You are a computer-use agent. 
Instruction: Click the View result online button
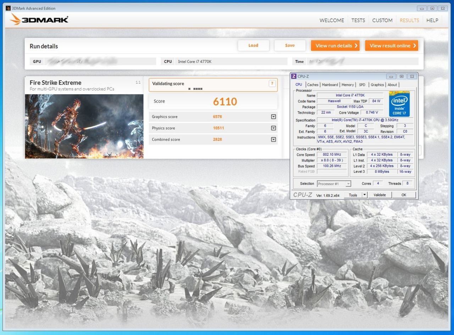(392, 45)
